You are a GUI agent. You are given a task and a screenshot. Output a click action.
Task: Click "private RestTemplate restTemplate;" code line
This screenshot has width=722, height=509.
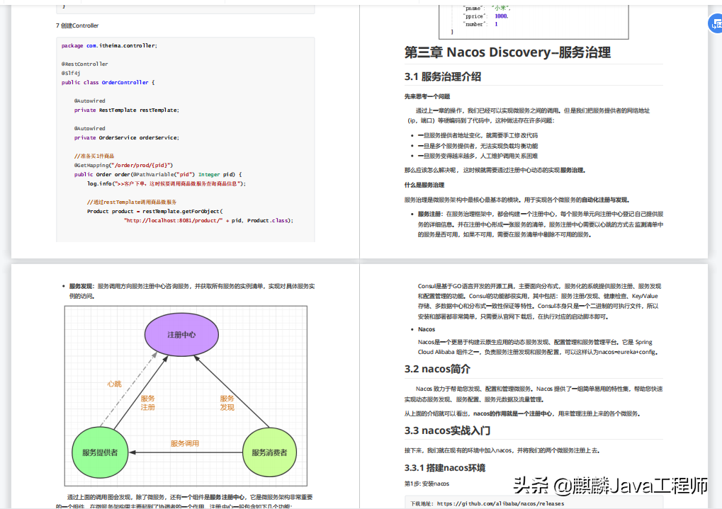[x=127, y=110]
